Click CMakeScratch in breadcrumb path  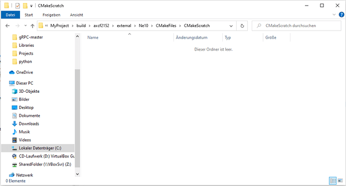click(x=197, y=26)
